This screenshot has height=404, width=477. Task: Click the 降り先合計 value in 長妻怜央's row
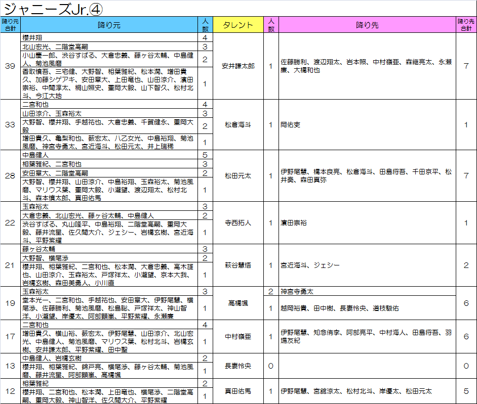(466, 366)
